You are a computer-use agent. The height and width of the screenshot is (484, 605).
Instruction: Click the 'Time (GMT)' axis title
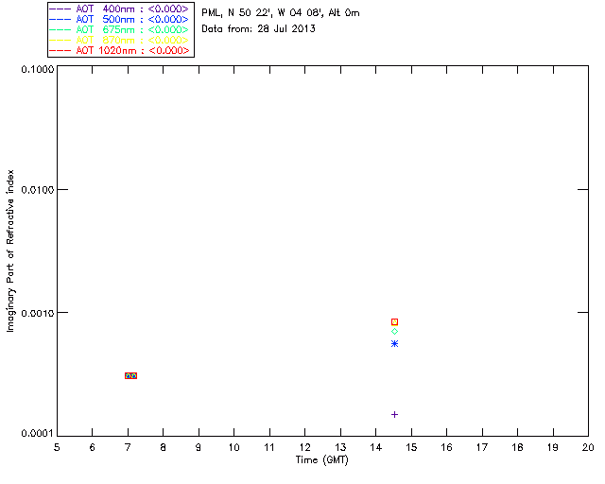pyautogui.click(x=322, y=460)
